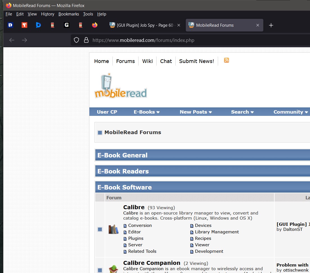
Task: Open the Viewer subforum
Action: click(202, 245)
